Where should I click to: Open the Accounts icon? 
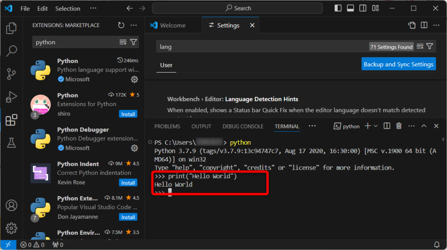pos(11,205)
